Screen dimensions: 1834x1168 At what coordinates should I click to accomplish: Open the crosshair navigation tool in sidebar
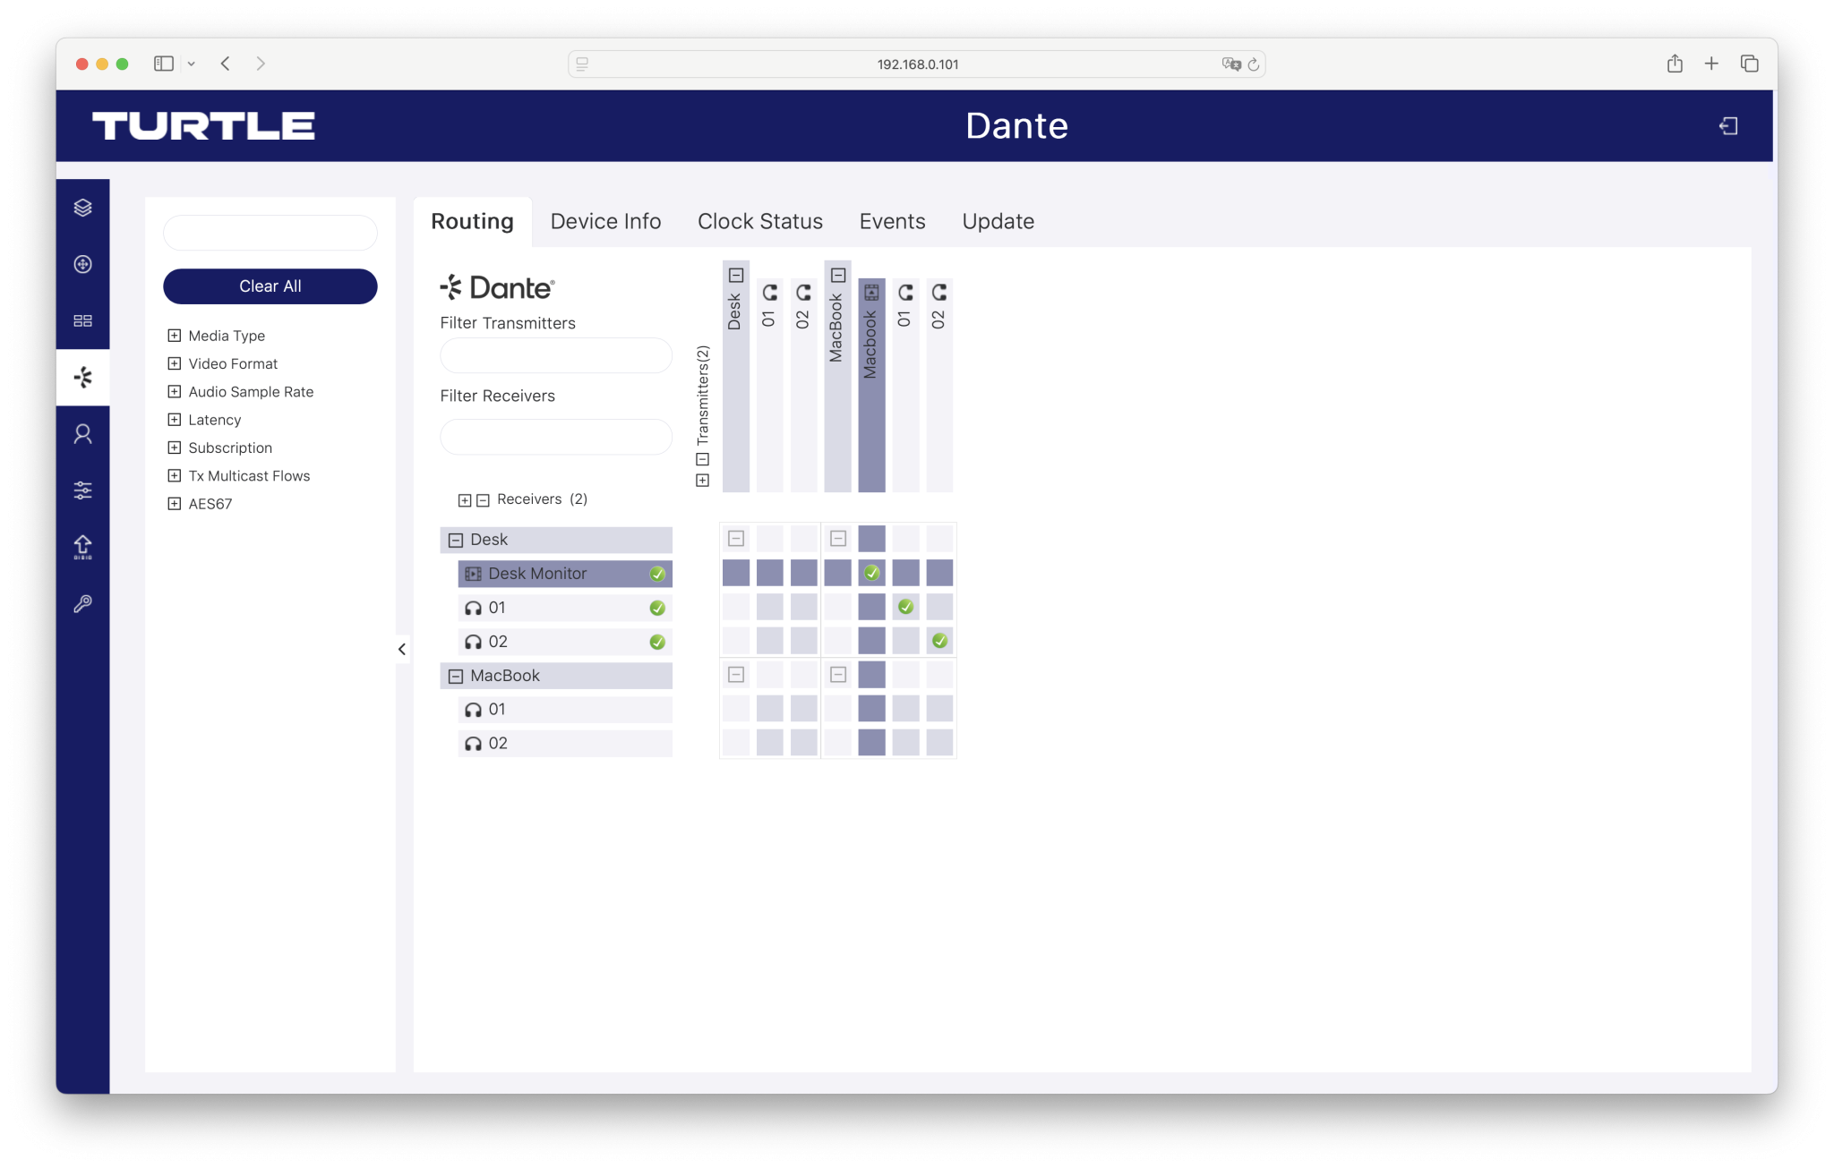point(83,265)
